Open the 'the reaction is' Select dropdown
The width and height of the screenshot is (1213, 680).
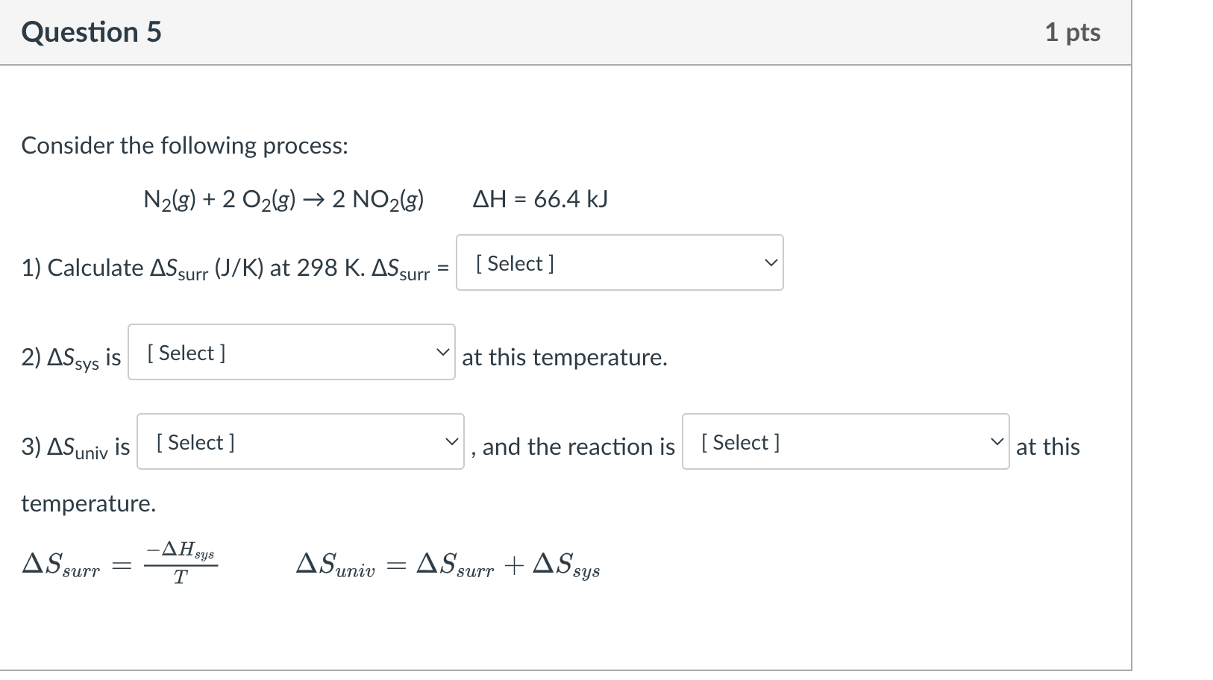(x=846, y=441)
